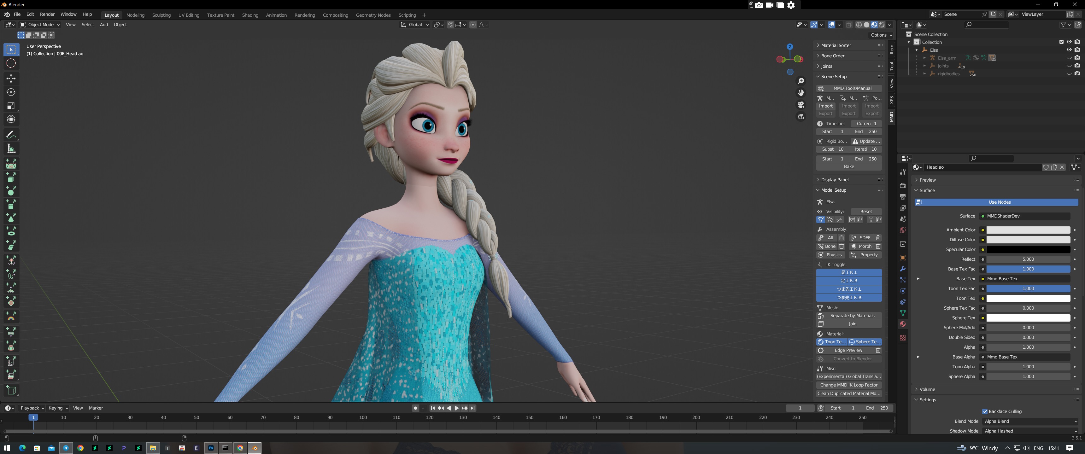Open the Add menu in viewport header
Image resolution: width=1085 pixels, height=454 pixels.
coord(104,25)
